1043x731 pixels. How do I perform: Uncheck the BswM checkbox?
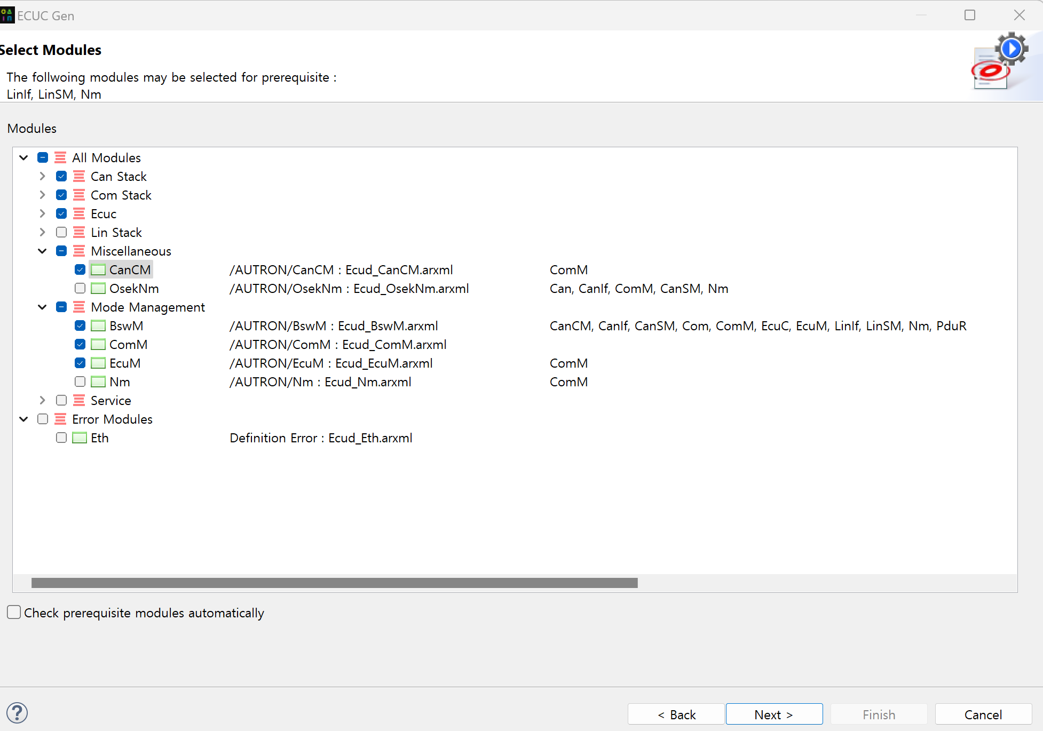click(x=80, y=325)
